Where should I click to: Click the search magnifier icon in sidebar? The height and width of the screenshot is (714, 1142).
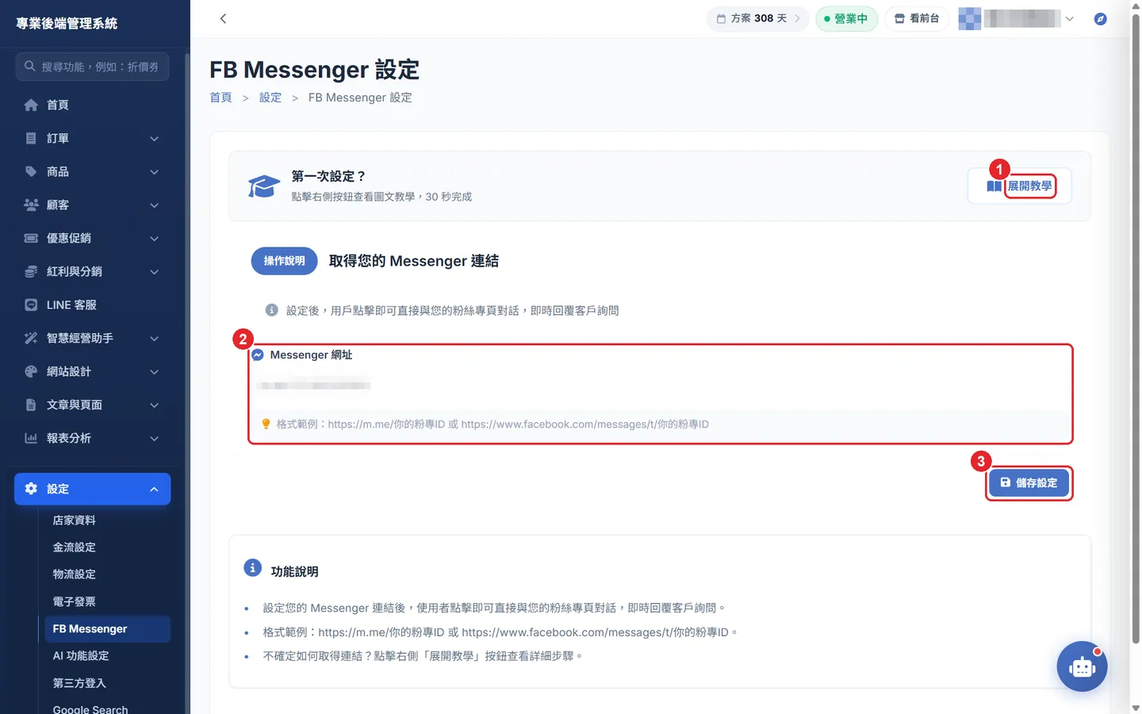click(30, 67)
